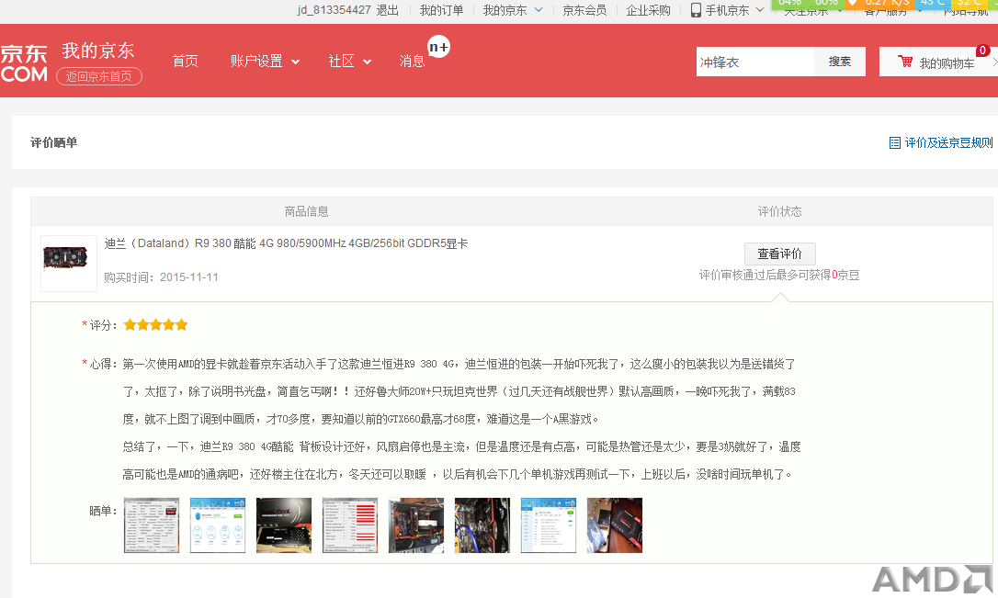Open 消息 in navigation
Screen dimensions: 998x598
click(x=412, y=61)
